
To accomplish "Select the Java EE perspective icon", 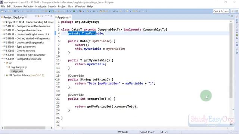I will pyautogui.click(x=236, y=11).
